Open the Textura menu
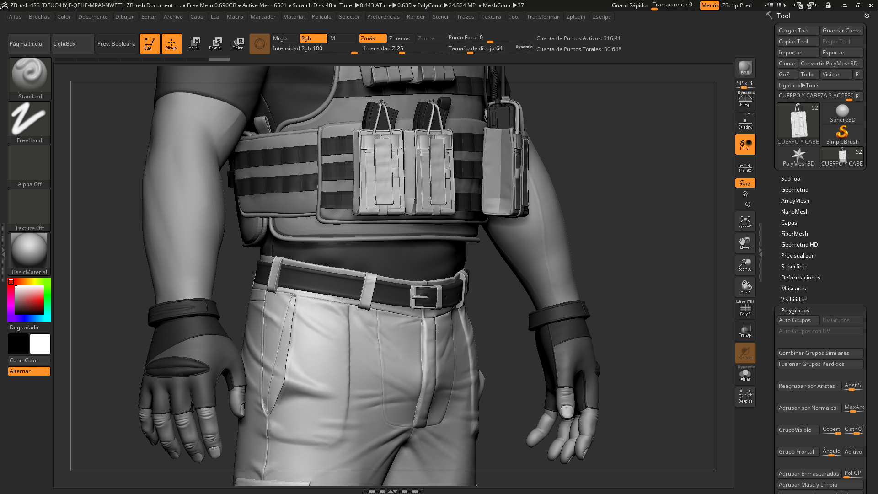The width and height of the screenshot is (878, 494). point(491,16)
